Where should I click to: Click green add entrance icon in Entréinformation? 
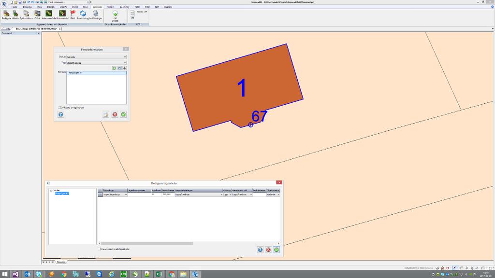[114, 68]
